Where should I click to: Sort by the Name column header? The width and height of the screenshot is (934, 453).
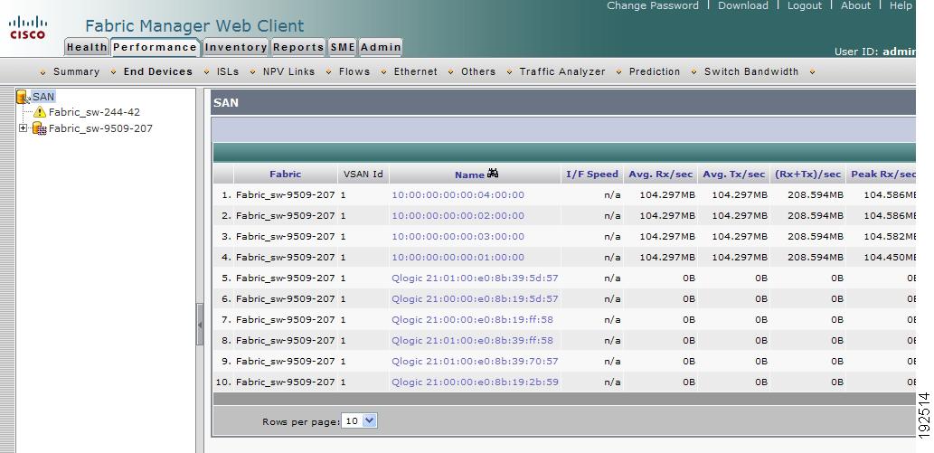(x=469, y=175)
